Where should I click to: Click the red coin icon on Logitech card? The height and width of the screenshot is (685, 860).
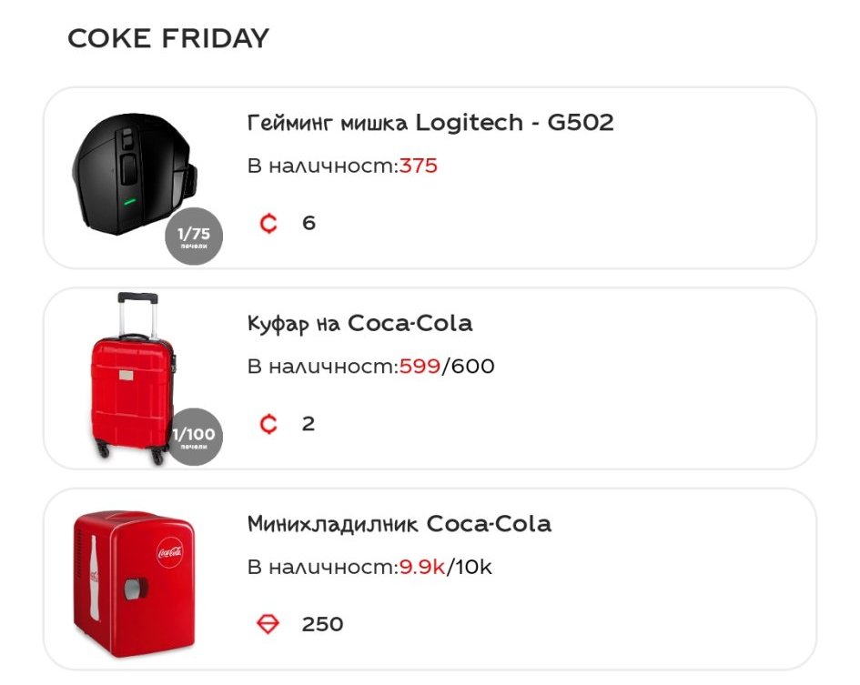tap(268, 223)
